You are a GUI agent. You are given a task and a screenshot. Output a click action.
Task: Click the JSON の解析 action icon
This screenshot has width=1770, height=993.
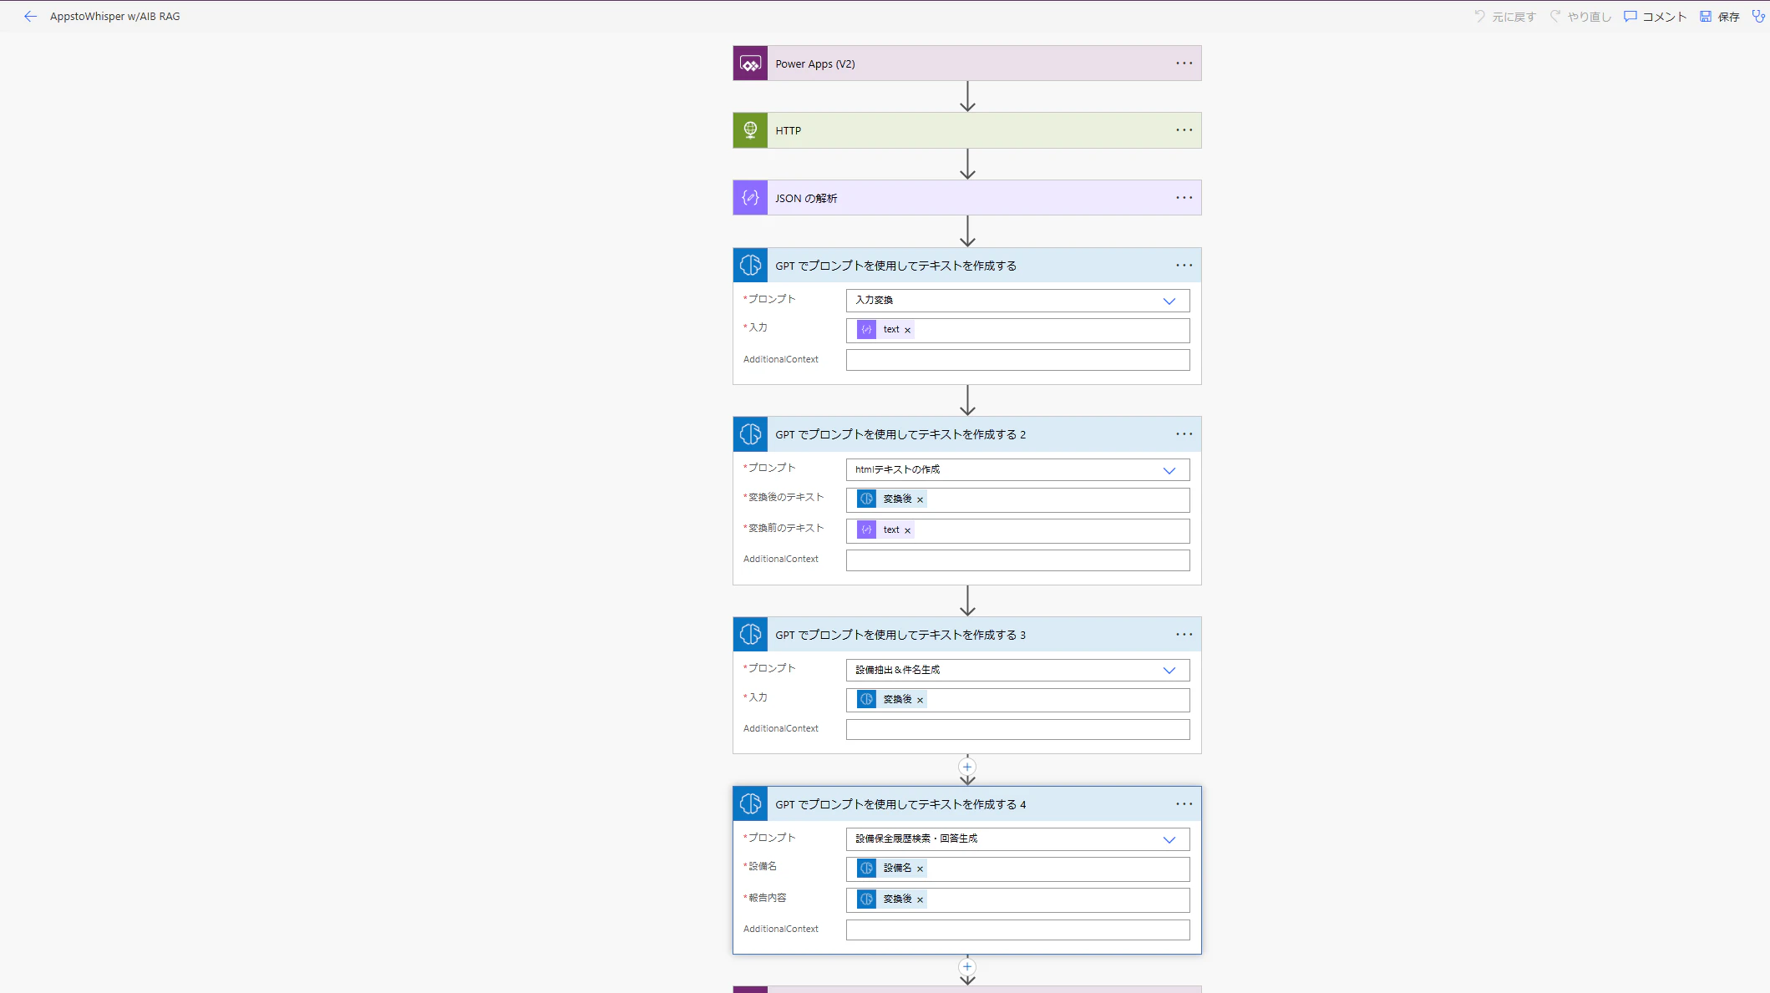(750, 198)
